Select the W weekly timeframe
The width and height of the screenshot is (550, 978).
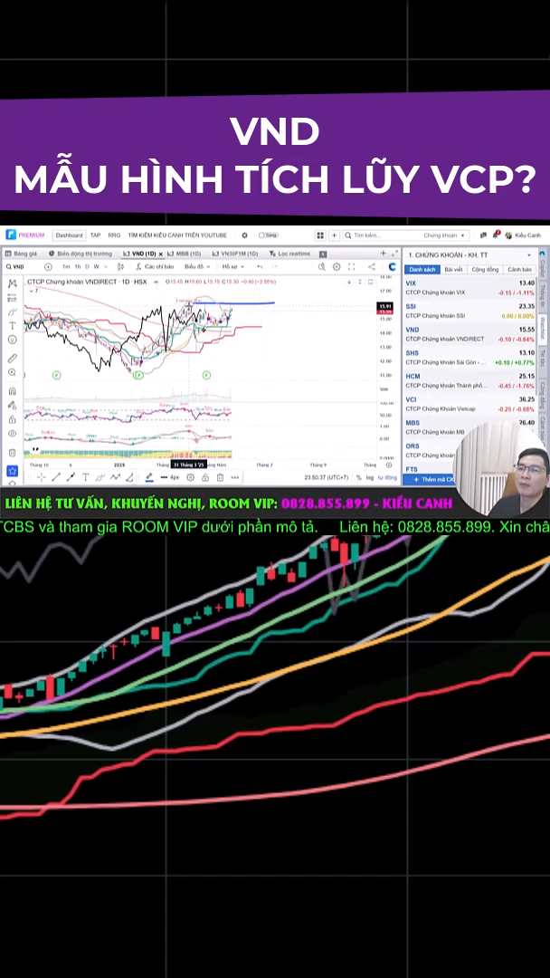(x=97, y=266)
